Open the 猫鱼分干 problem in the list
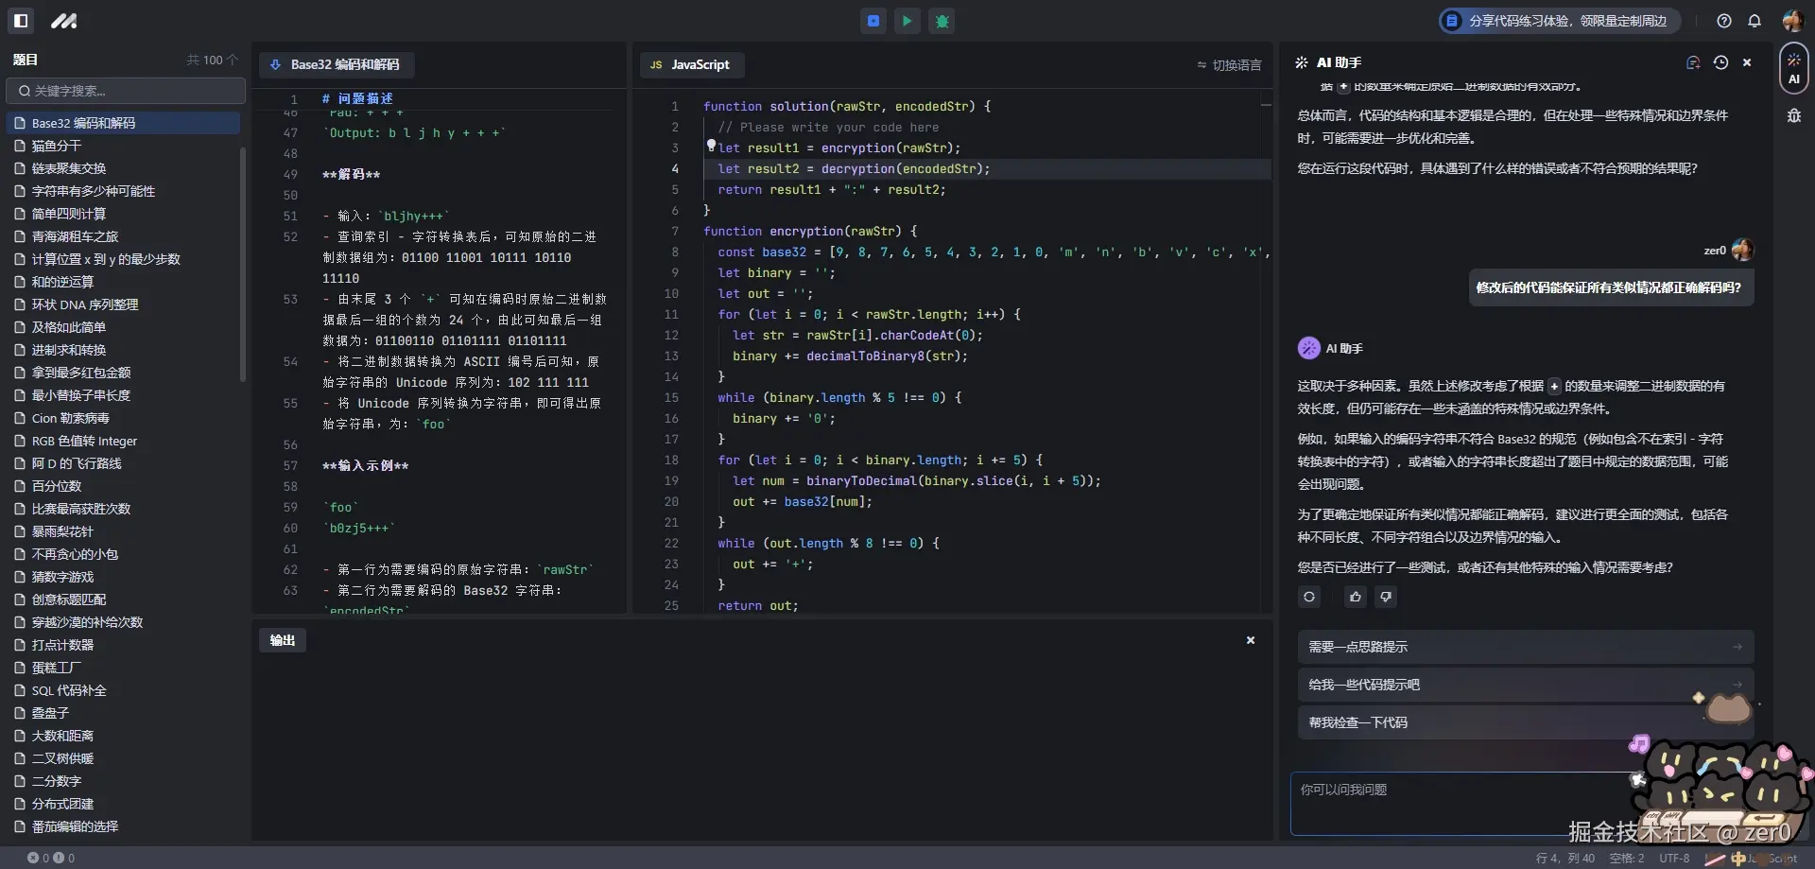This screenshot has width=1815, height=869. tap(57, 146)
